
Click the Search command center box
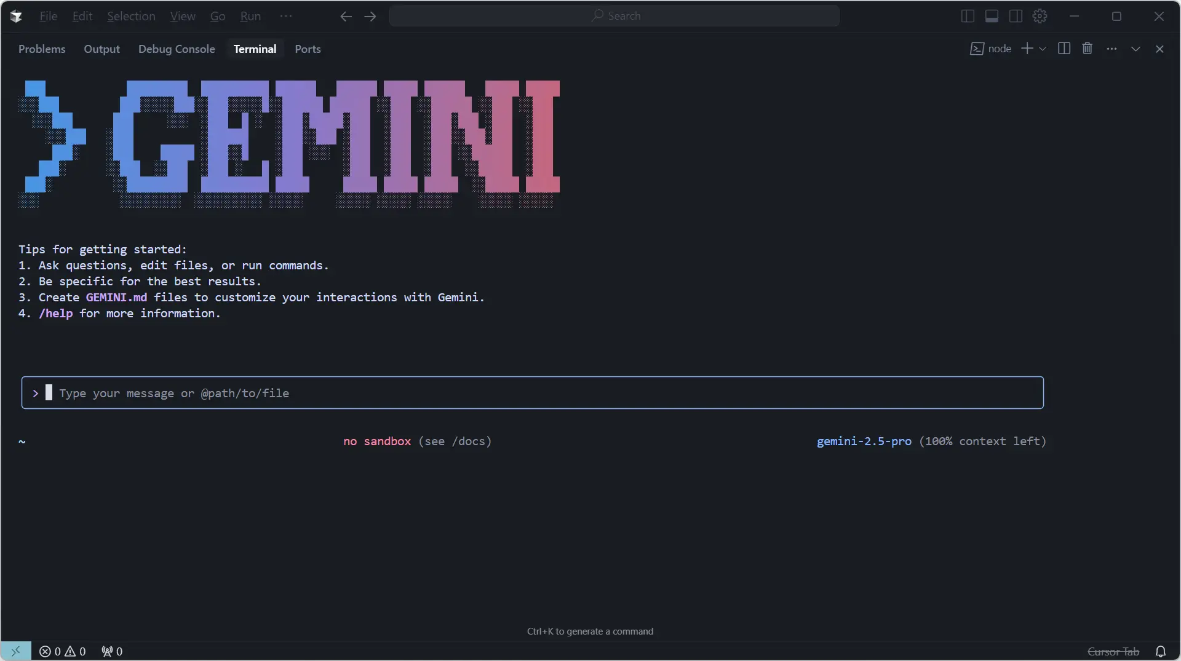click(x=614, y=16)
